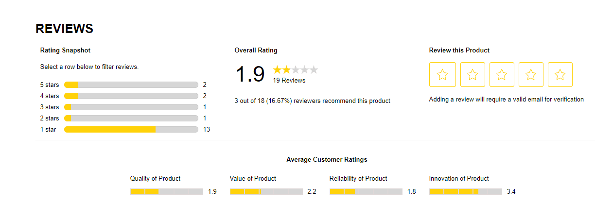
Task: Rate four stars using the fourth star box
Action: (x=531, y=75)
